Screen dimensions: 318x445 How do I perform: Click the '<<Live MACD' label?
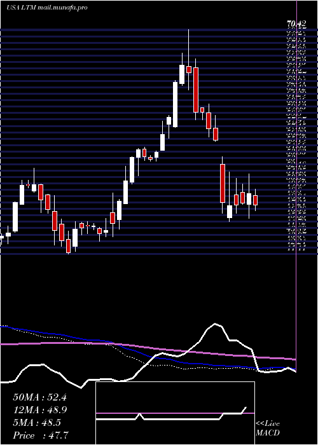pos(268,428)
